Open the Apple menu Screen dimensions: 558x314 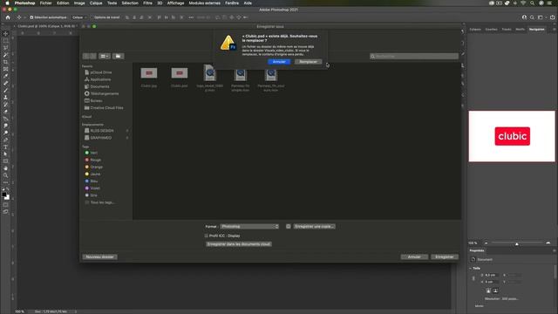7,3
